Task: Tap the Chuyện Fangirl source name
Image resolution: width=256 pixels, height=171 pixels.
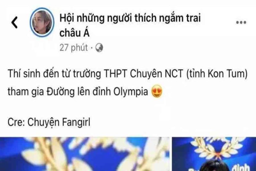Action: point(59,122)
